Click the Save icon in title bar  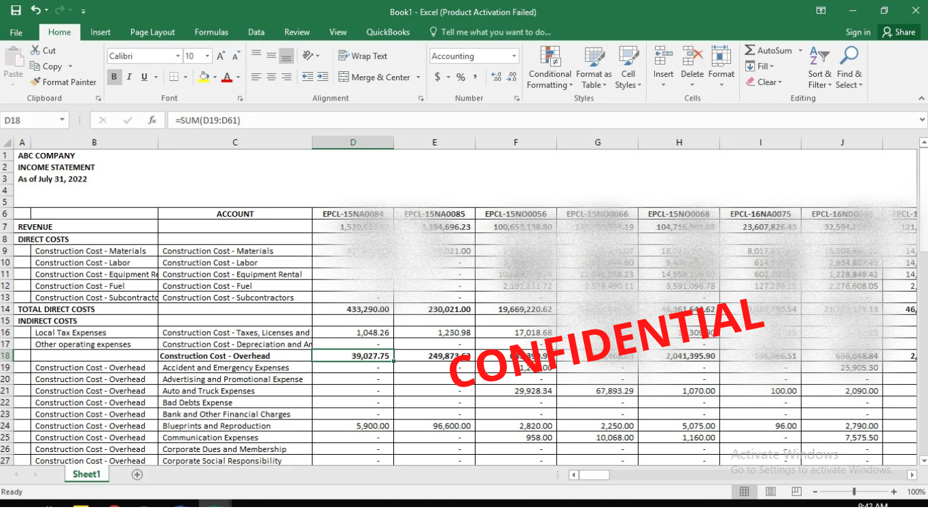tap(16, 11)
